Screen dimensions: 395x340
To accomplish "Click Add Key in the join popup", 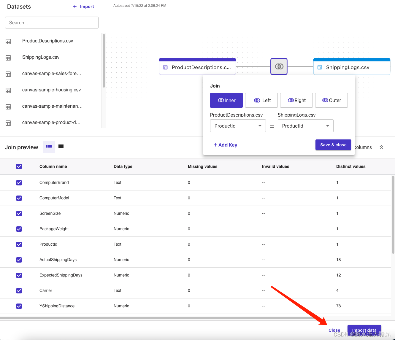I will (225, 145).
